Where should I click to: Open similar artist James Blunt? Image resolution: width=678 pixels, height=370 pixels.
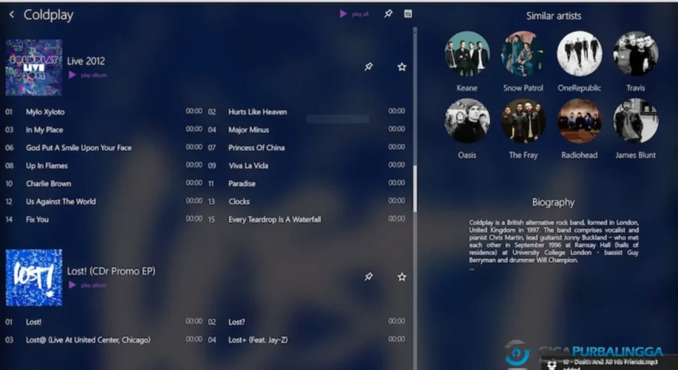(x=636, y=121)
